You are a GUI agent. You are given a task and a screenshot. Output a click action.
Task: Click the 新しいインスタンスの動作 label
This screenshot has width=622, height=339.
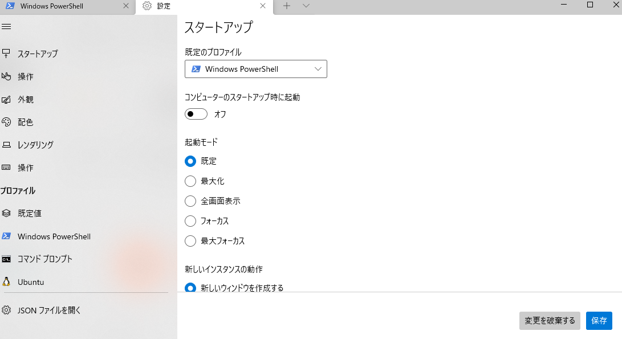[x=223, y=269]
